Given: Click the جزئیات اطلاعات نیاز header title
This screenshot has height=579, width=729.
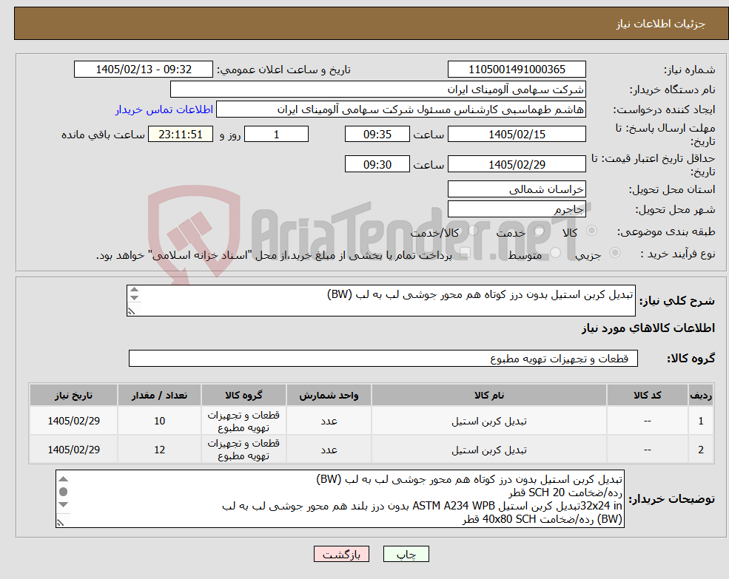Looking at the screenshot, I should click(x=661, y=24).
